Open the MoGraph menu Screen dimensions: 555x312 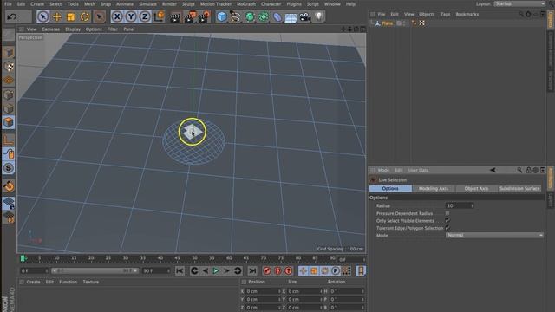[246, 4]
